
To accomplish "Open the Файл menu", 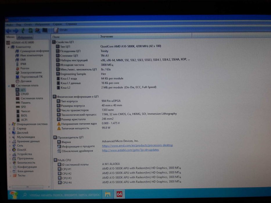I will pyautogui.click(x=9, y=25).
